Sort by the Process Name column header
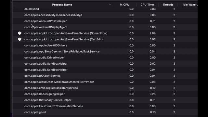Viewport: 208px width, 117px height. pos(62,5)
